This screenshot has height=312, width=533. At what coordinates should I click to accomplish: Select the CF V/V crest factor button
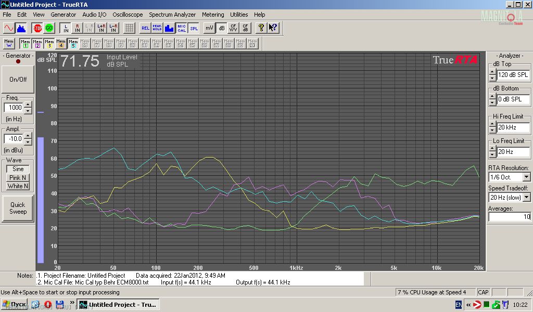point(233,28)
